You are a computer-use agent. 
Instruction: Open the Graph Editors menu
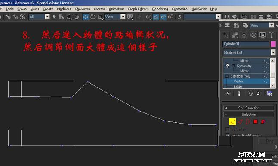[138, 9]
